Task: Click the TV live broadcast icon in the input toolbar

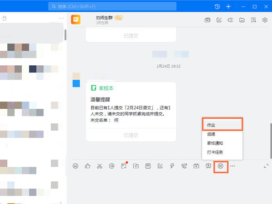Action: click(196, 166)
